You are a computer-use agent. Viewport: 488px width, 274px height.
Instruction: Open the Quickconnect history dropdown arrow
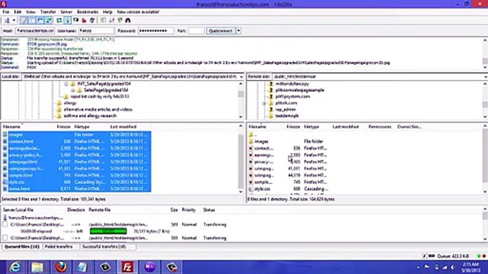pos(239,31)
